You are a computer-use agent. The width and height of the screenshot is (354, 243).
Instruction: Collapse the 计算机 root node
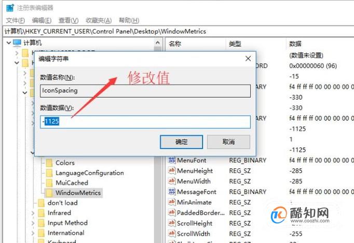[9, 42]
